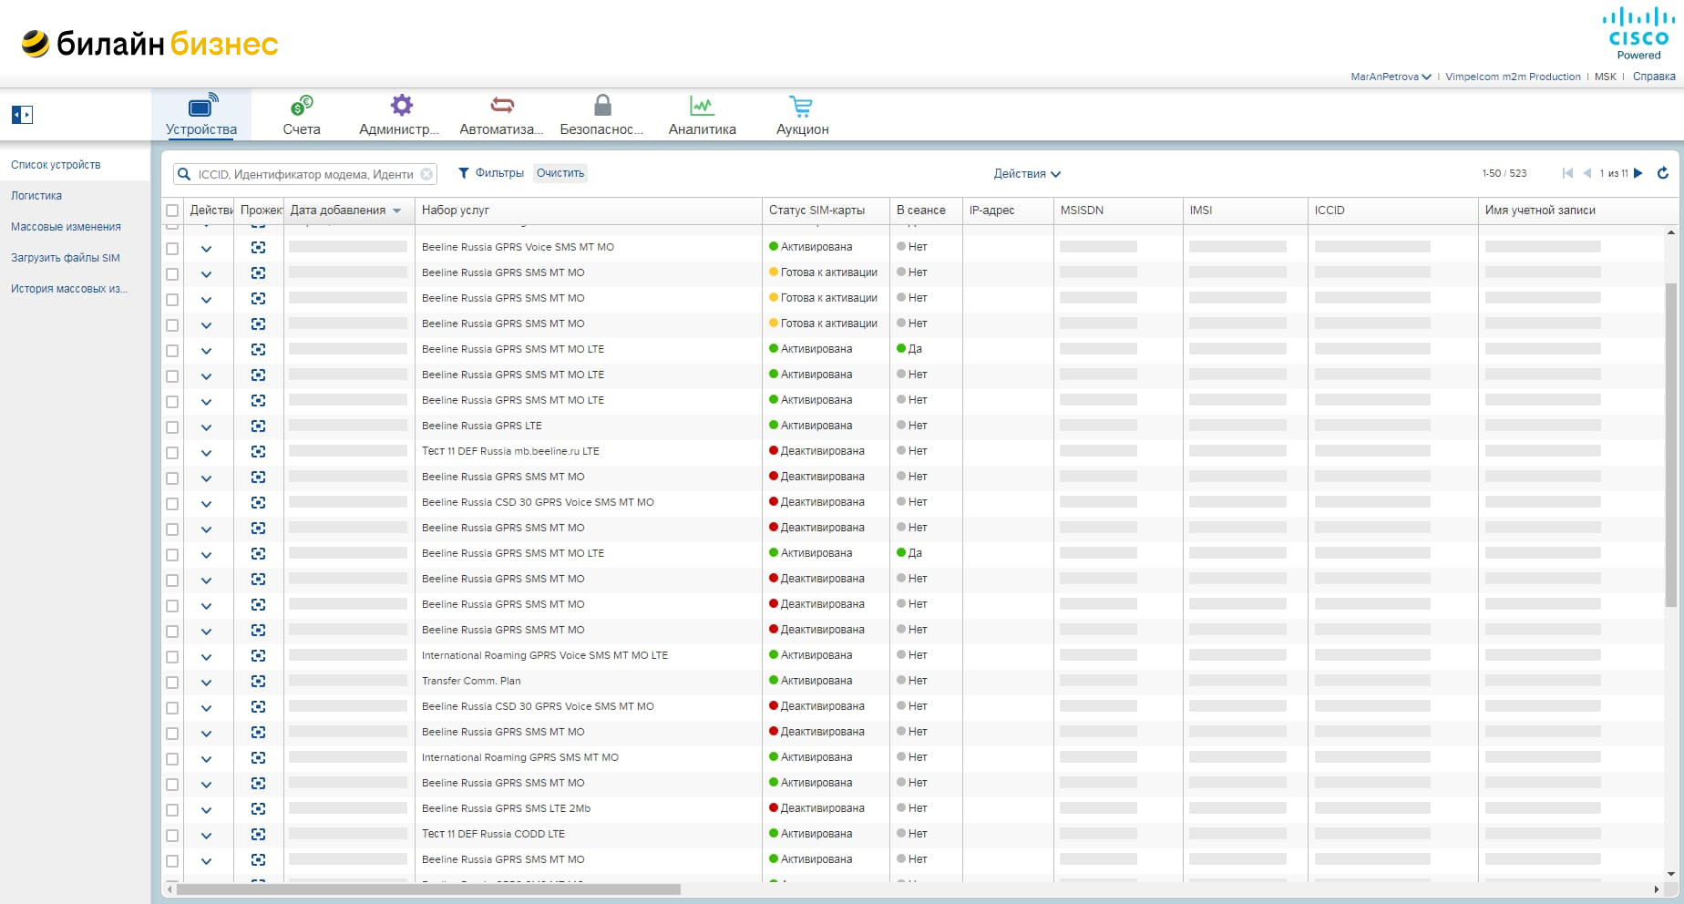This screenshot has width=1684, height=904.
Task: Refresh the device list
Action: pos(1663,173)
